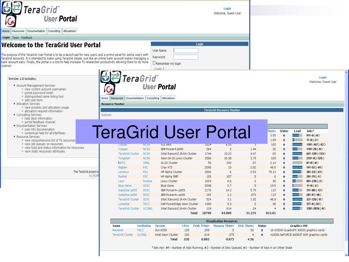The height and width of the screenshot is (262, 349).
Task: Click the TeraGrid logo in the back Welcome window
Action: (39, 14)
